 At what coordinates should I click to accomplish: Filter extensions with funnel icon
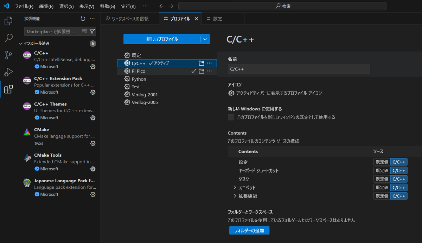pos(92,31)
